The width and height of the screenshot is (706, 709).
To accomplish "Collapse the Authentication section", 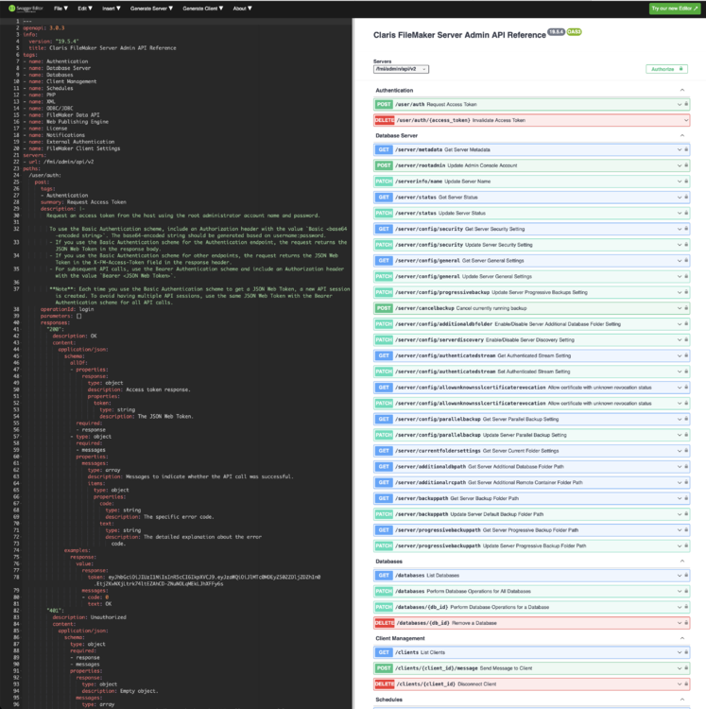I will coord(682,90).
